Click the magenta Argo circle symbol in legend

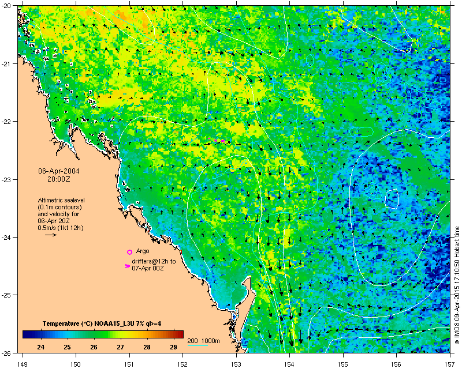(129, 252)
